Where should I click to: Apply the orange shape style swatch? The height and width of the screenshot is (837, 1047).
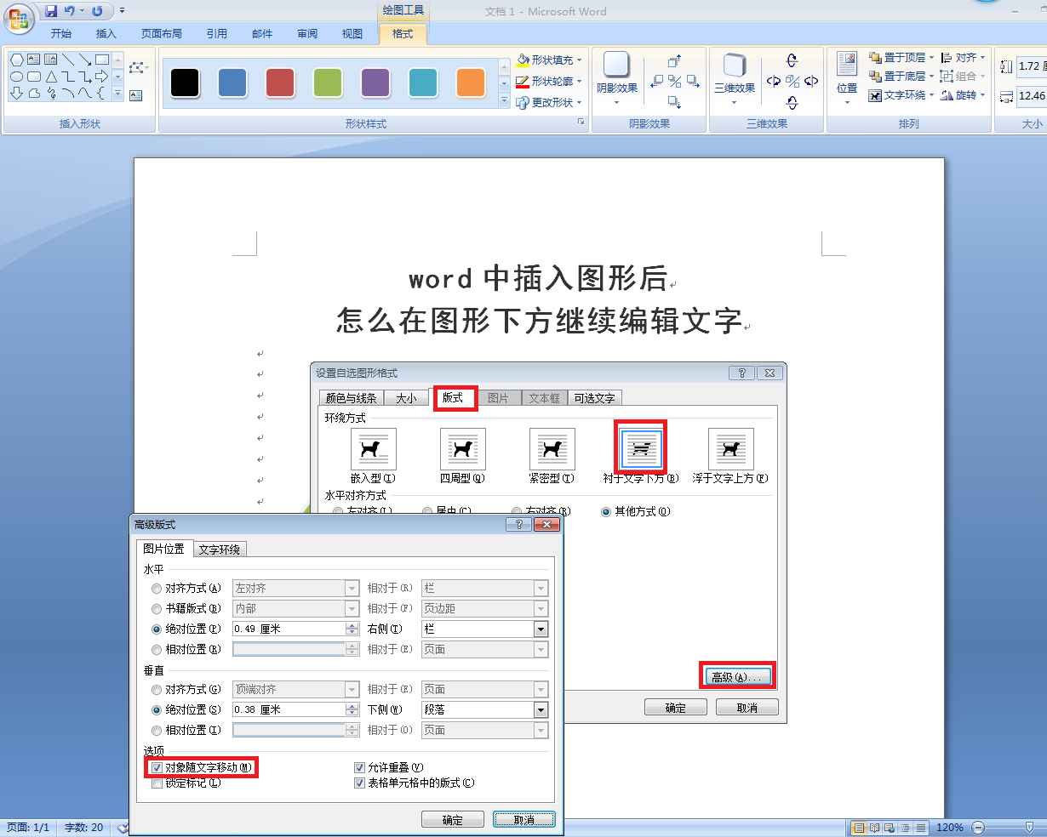pos(471,83)
